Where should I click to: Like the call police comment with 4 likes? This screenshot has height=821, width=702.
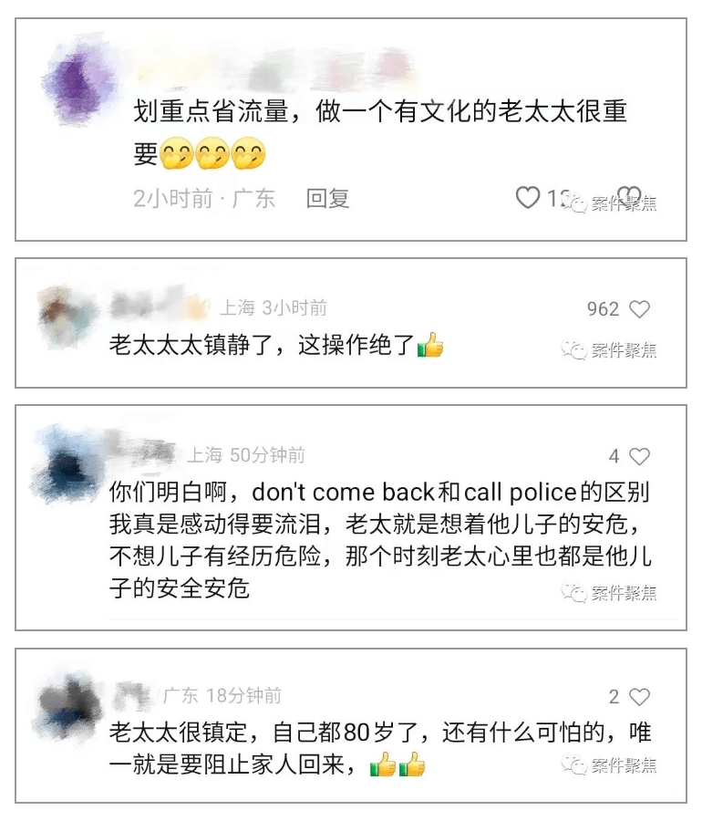pyautogui.click(x=639, y=456)
